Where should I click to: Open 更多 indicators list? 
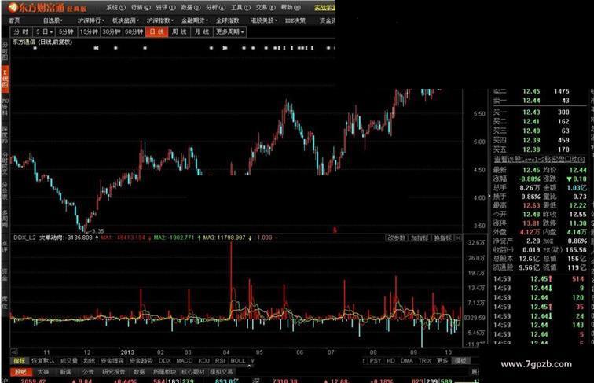442,361
